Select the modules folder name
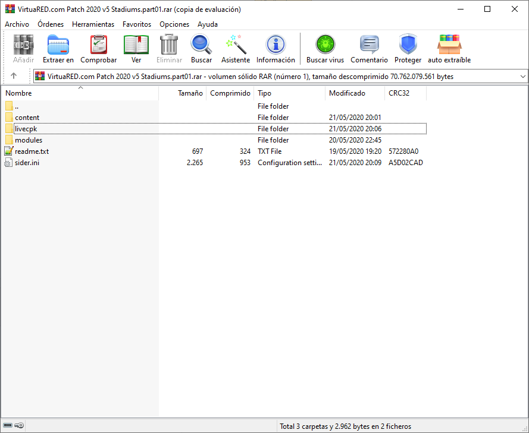The height and width of the screenshot is (433, 529). [29, 140]
